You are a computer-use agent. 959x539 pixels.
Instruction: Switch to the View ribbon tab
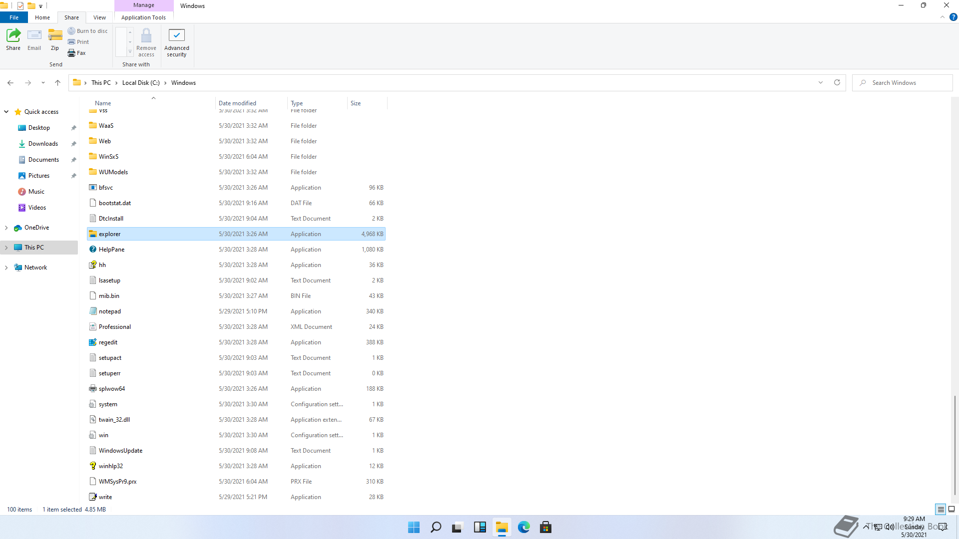click(x=99, y=17)
